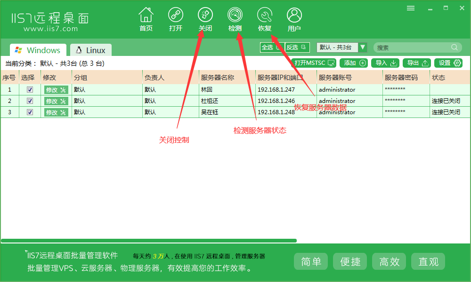
Task: Click the 负责人 column header
Action: tap(171, 78)
